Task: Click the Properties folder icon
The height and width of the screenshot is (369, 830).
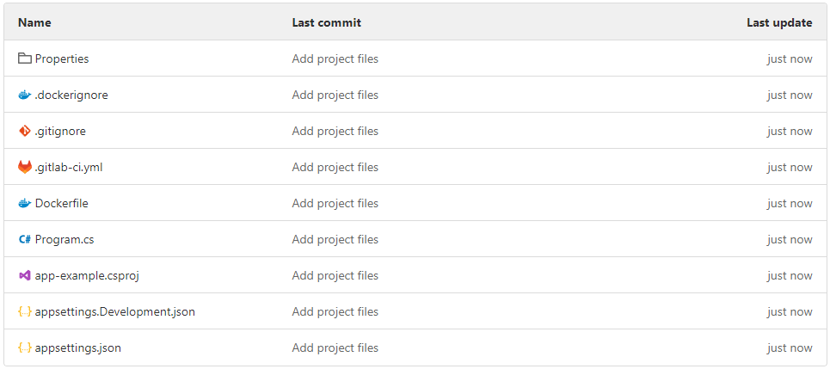Action: [24, 58]
